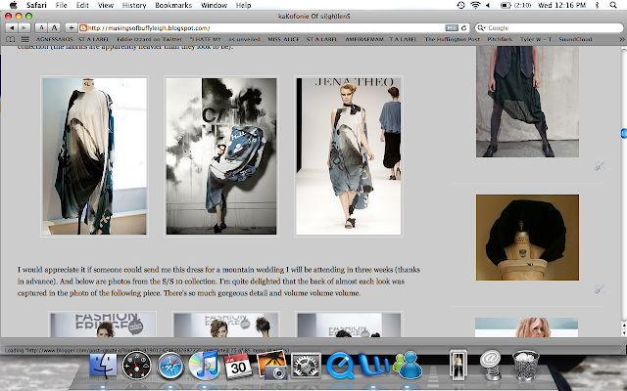
Task: Add bookmark with the plus button
Action: pos(72,27)
